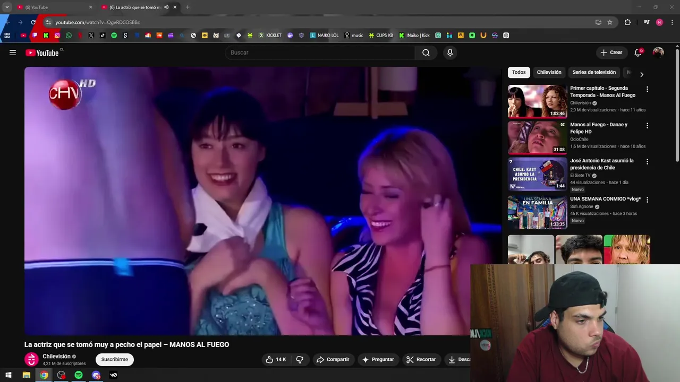Select the Series de televisión chip

(594, 72)
